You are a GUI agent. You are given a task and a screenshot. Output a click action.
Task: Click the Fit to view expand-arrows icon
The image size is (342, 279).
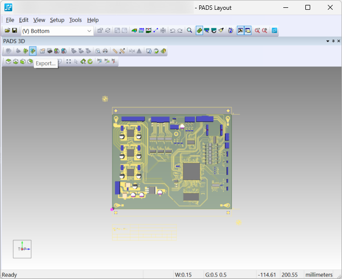(x=68, y=62)
